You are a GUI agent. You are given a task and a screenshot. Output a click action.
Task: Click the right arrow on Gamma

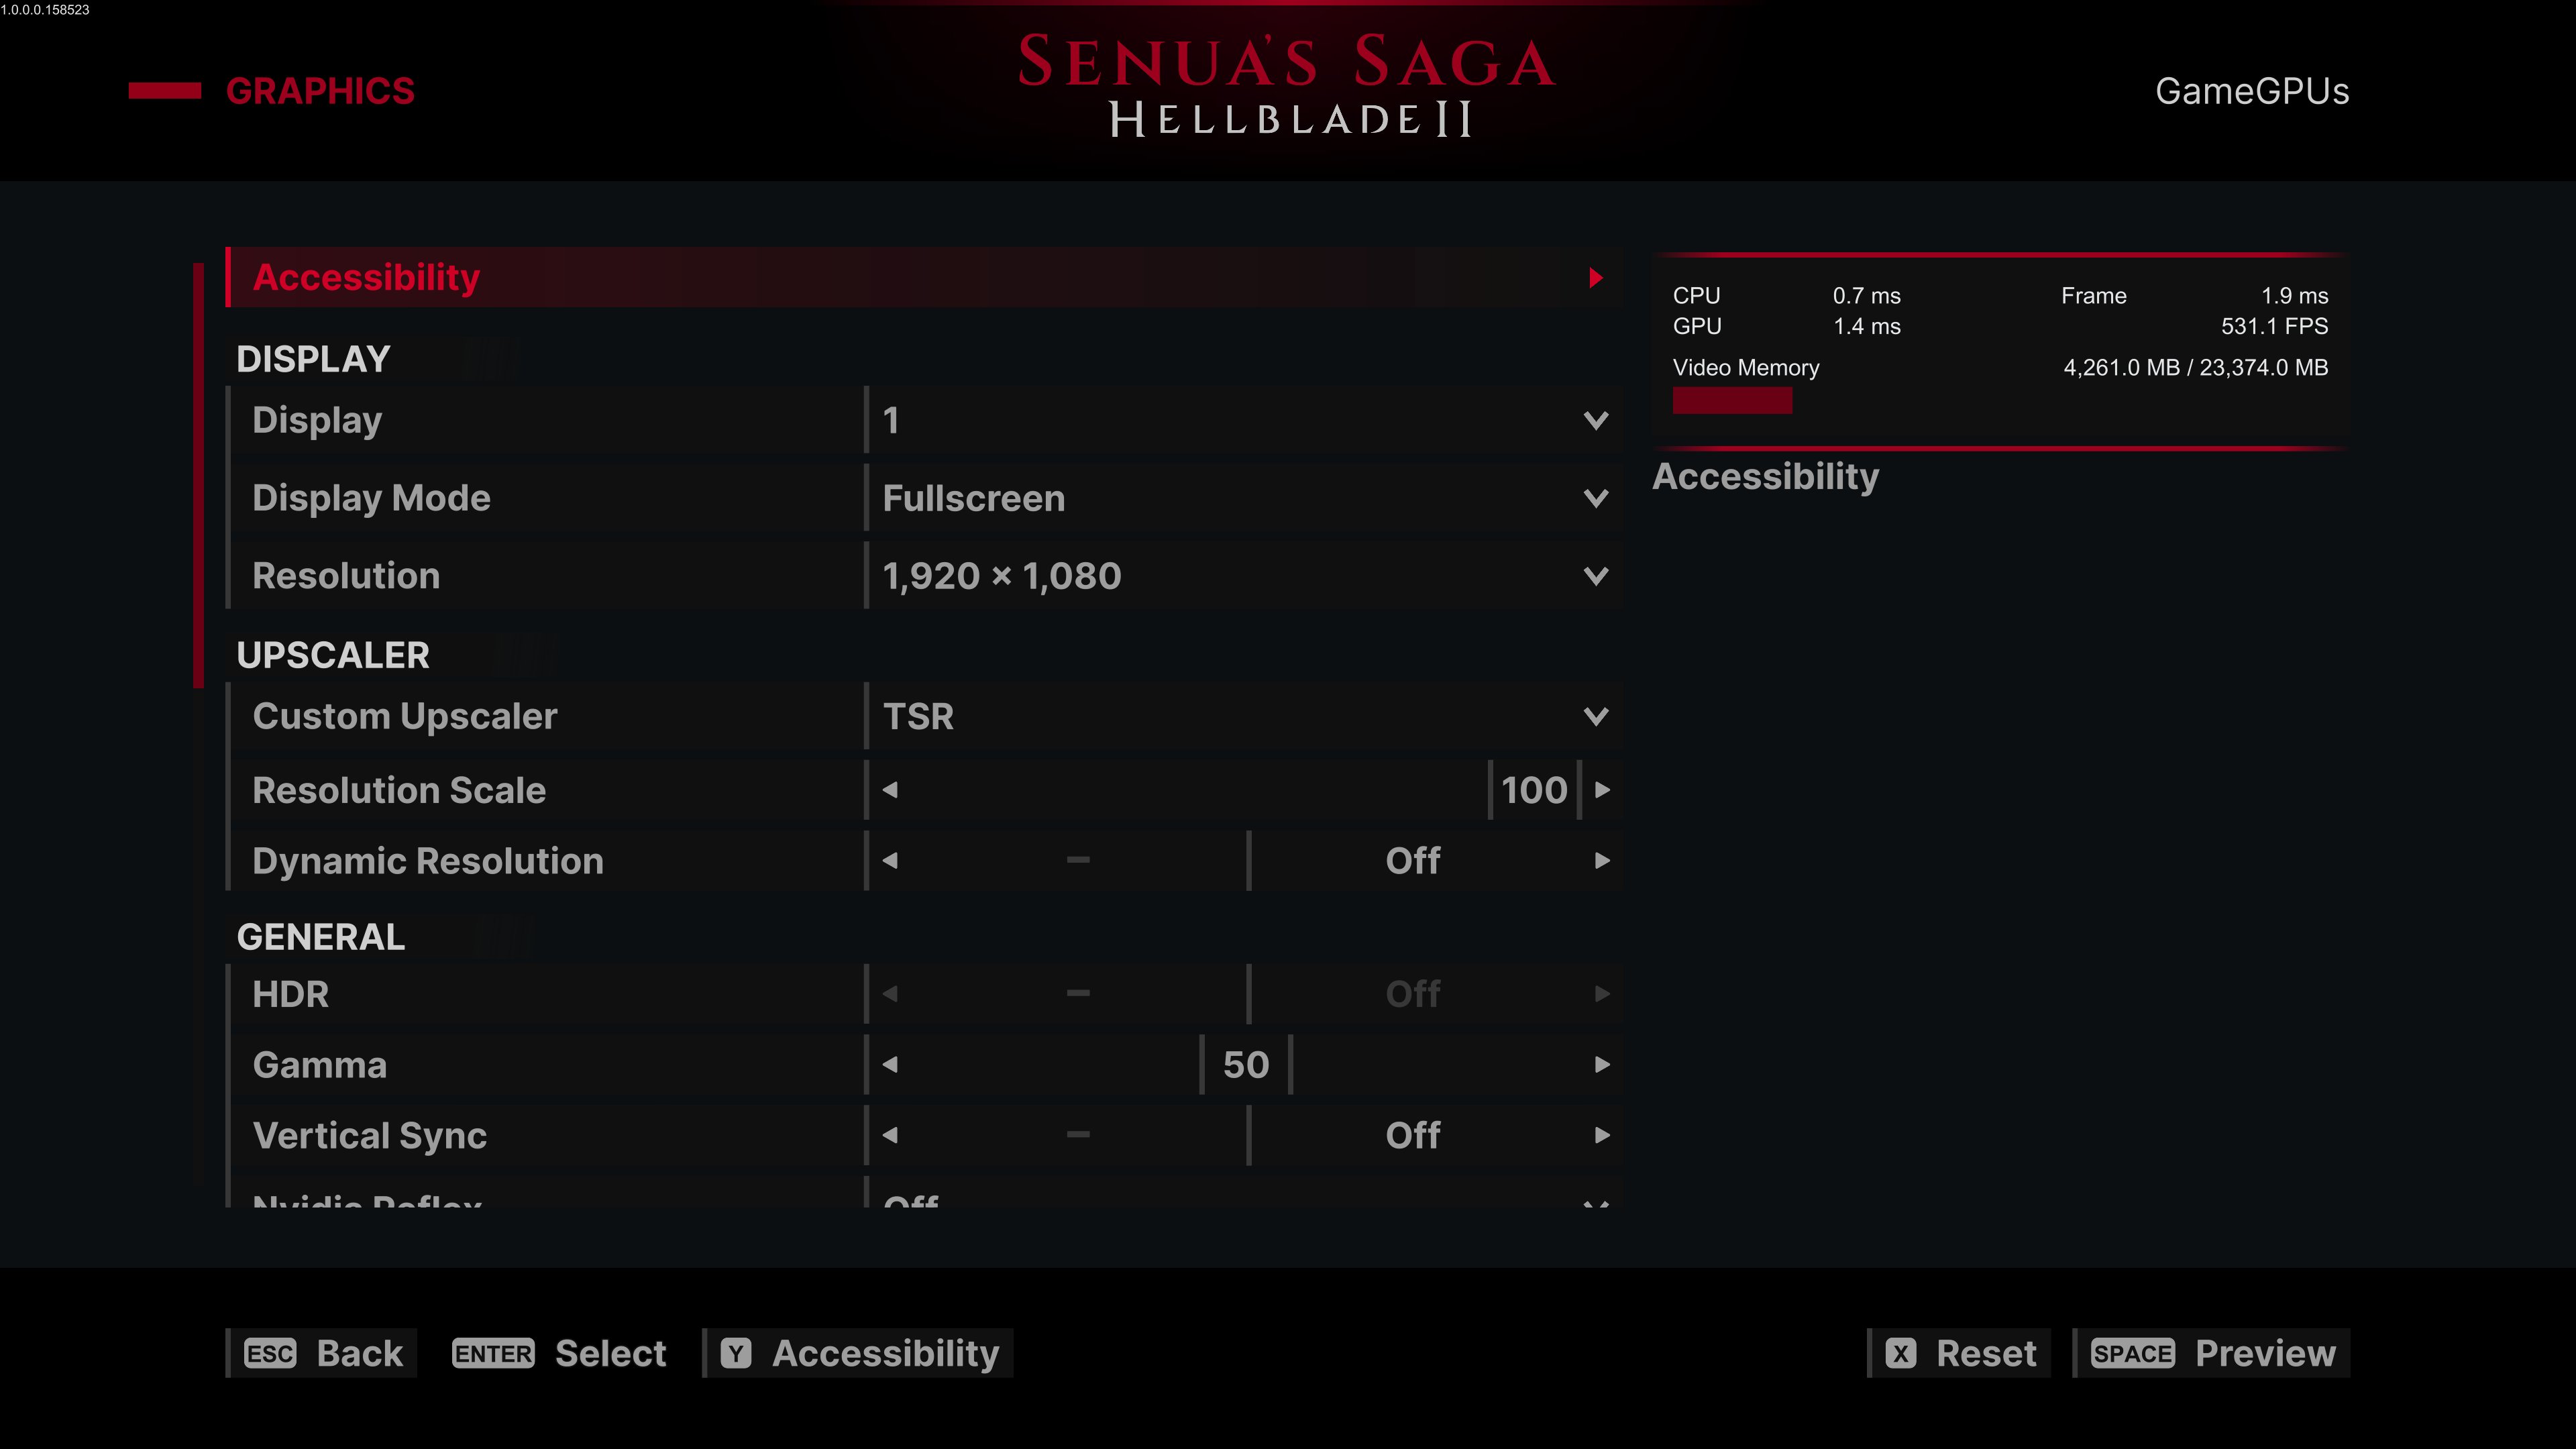[1602, 1065]
